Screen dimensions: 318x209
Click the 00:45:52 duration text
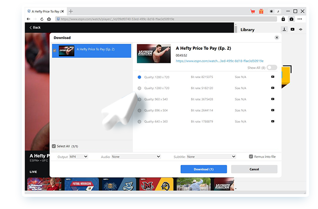[181, 55]
